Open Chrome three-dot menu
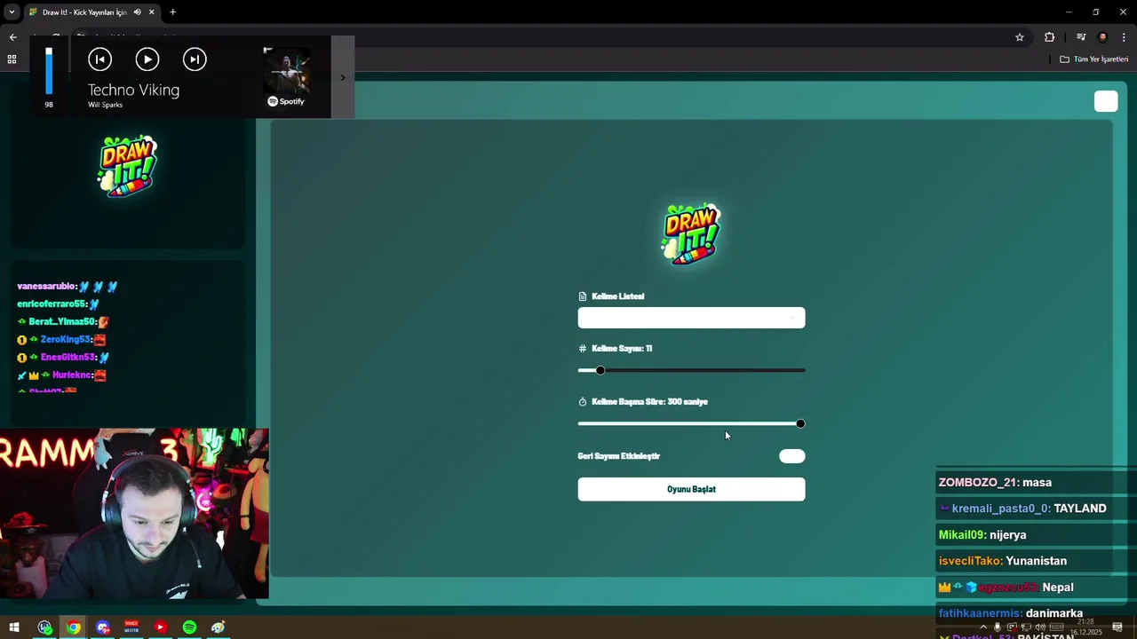This screenshot has height=639, width=1137. pyautogui.click(x=1124, y=37)
